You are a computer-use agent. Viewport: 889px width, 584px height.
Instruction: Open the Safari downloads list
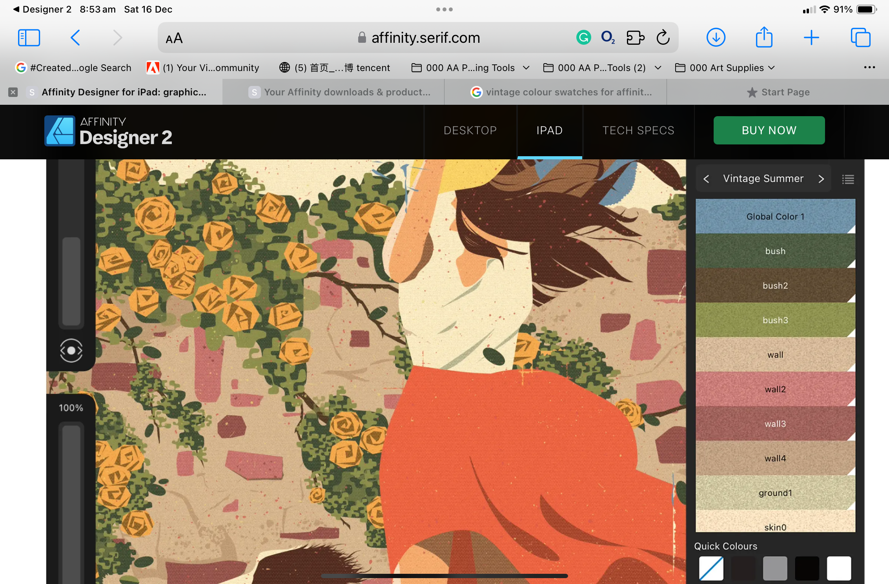pyautogui.click(x=716, y=38)
